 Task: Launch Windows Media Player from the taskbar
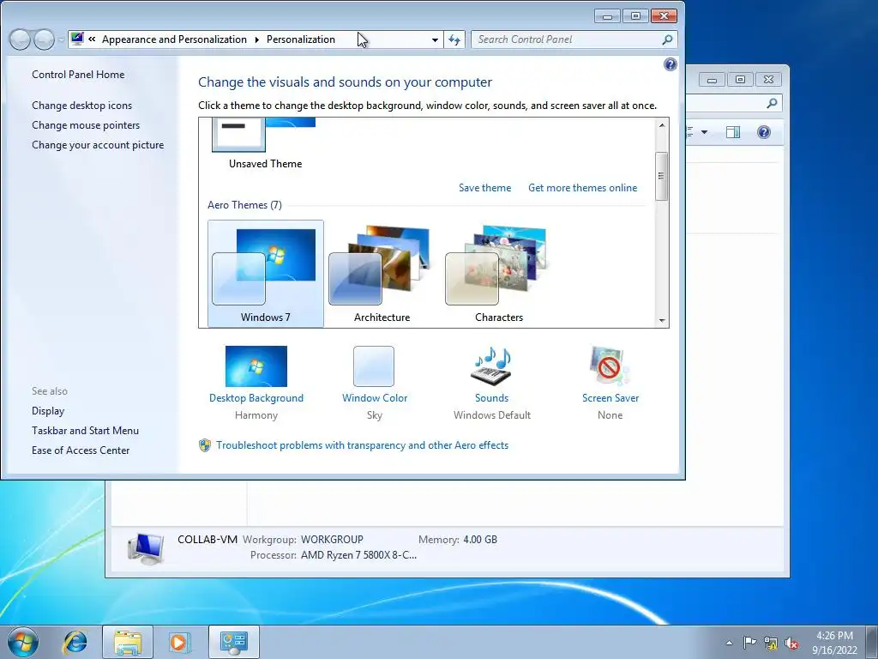(x=180, y=642)
